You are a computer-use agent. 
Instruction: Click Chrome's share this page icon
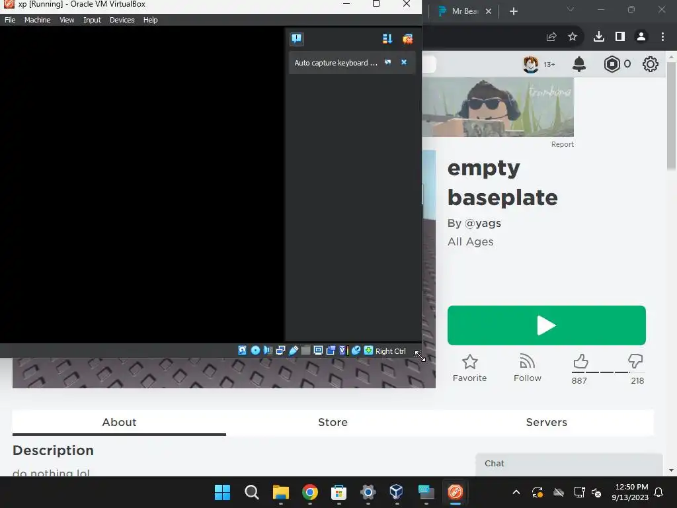click(x=551, y=37)
